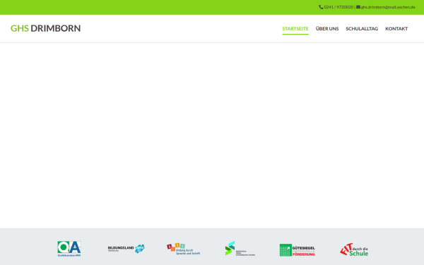This screenshot has width=424, height=265.
Task: Open the BiSS Bildung durch Sprache logo
Action: 183,249
